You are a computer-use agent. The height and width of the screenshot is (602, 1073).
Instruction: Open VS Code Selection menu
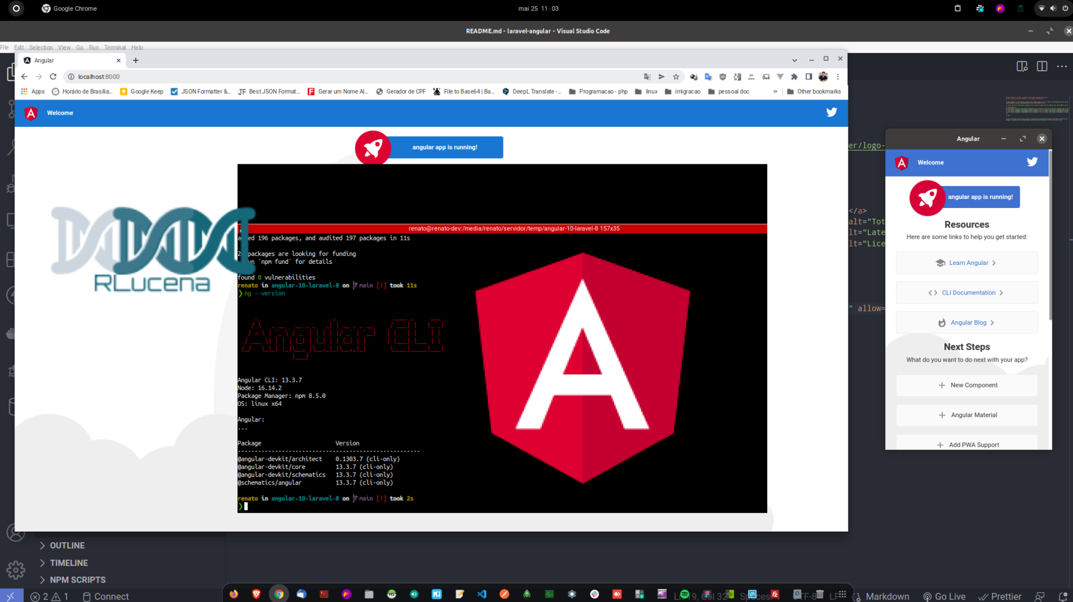click(x=41, y=48)
